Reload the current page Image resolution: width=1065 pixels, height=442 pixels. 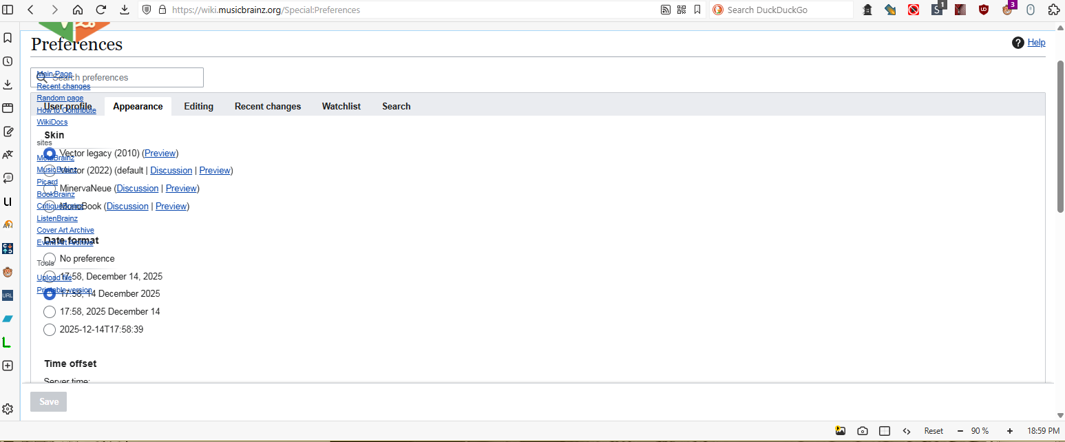point(101,10)
